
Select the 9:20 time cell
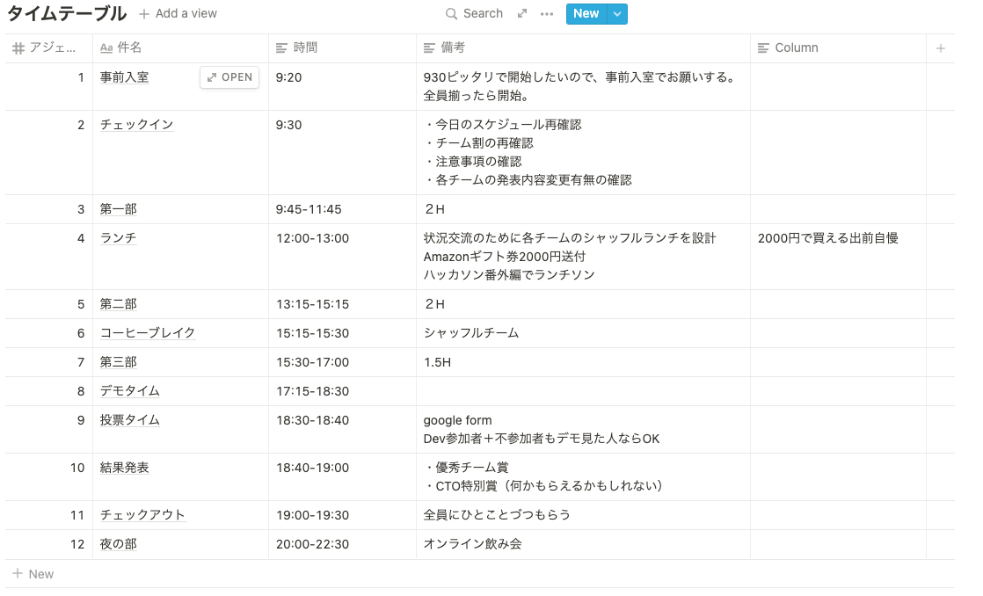pos(342,86)
